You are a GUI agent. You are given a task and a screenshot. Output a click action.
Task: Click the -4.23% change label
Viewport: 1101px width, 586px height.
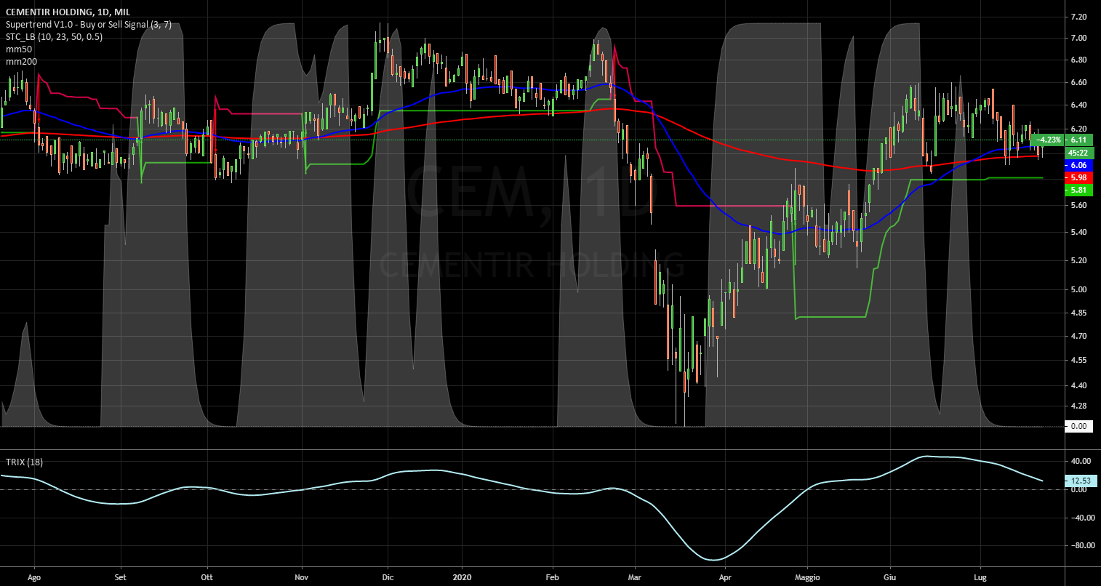[1049, 140]
